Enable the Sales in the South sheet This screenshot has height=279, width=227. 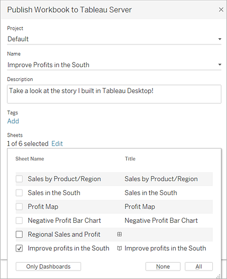coord(19,193)
